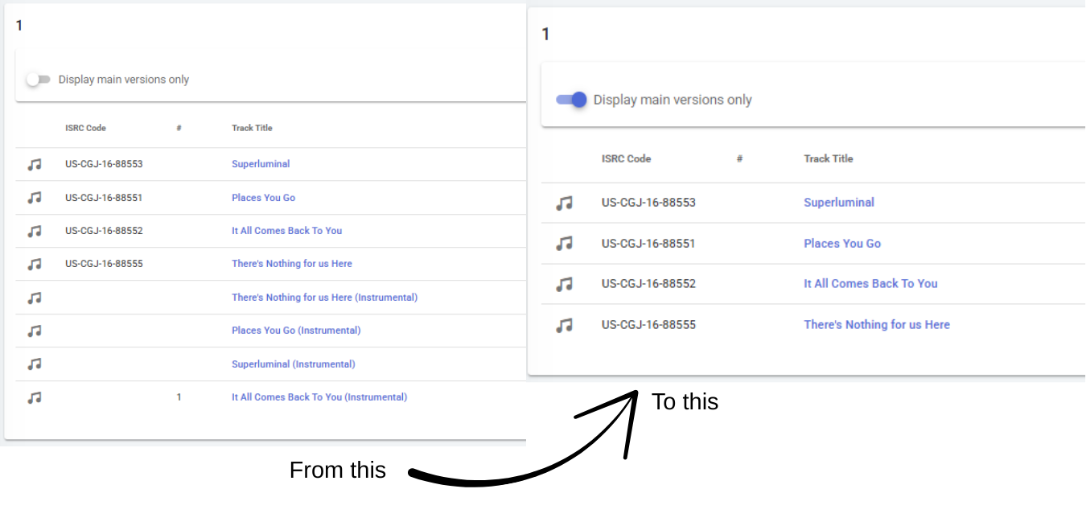Click the Places You Go note icon in the left panel
This screenshot has height=526, width=1086.
click(34, 198)
